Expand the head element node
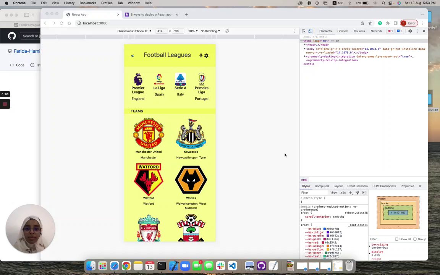Image resolution: width=440 pixels, height=275 pixels. pos(305,45)
